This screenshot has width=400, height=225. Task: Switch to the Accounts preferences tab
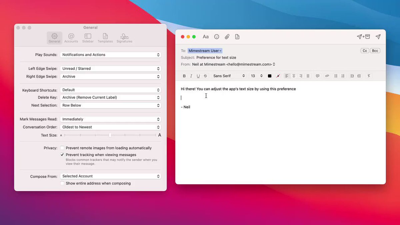pos(71,38)
